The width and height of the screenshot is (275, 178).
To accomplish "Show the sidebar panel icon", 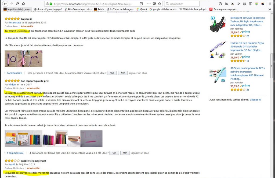I will [251, 4].
